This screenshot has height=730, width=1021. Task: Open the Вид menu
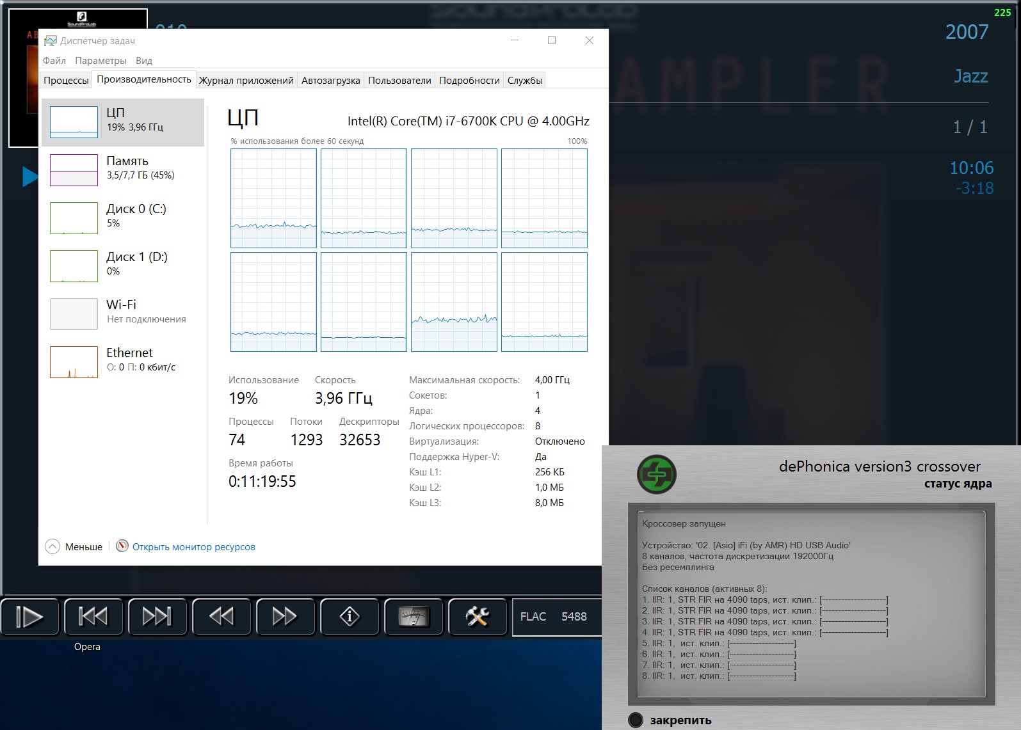144,61
